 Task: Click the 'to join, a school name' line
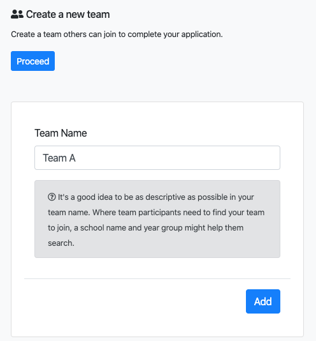click(146, 228)
